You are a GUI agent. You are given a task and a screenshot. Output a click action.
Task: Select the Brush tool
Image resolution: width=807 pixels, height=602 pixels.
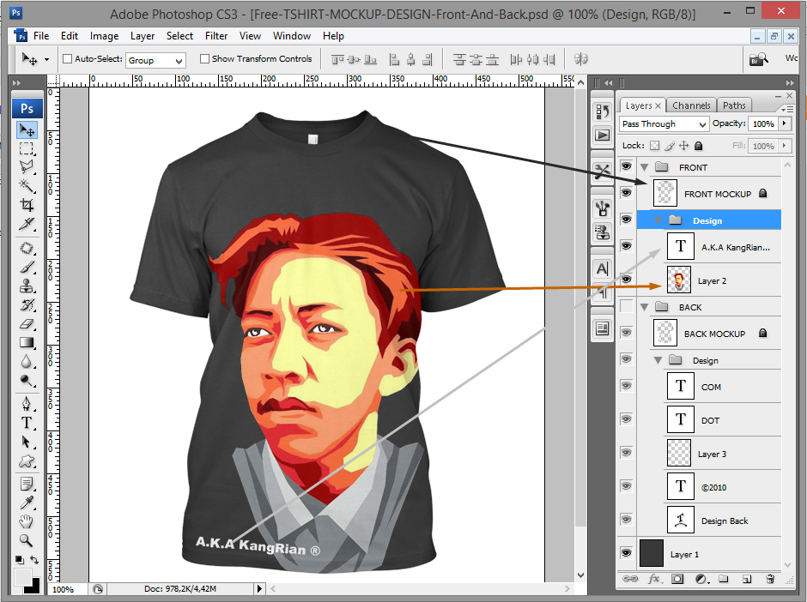coord(27,267)
